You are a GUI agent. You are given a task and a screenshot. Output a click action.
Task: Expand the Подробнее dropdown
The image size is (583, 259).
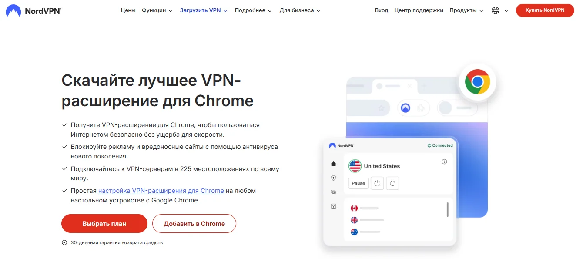[x=253, y=10]
